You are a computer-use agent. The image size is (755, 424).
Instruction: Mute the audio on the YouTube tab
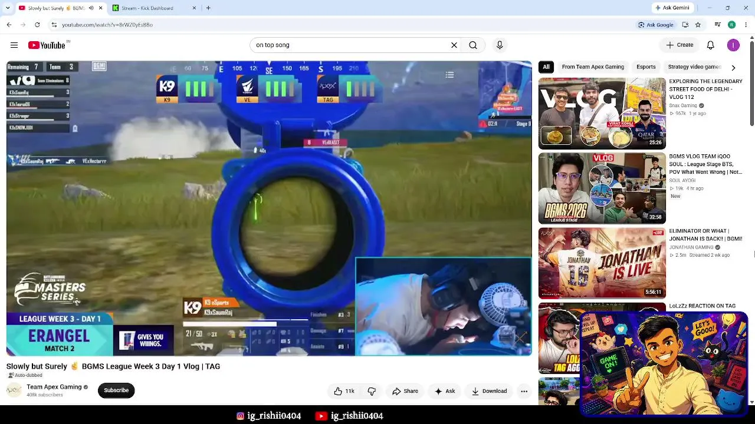click(91, 8)
